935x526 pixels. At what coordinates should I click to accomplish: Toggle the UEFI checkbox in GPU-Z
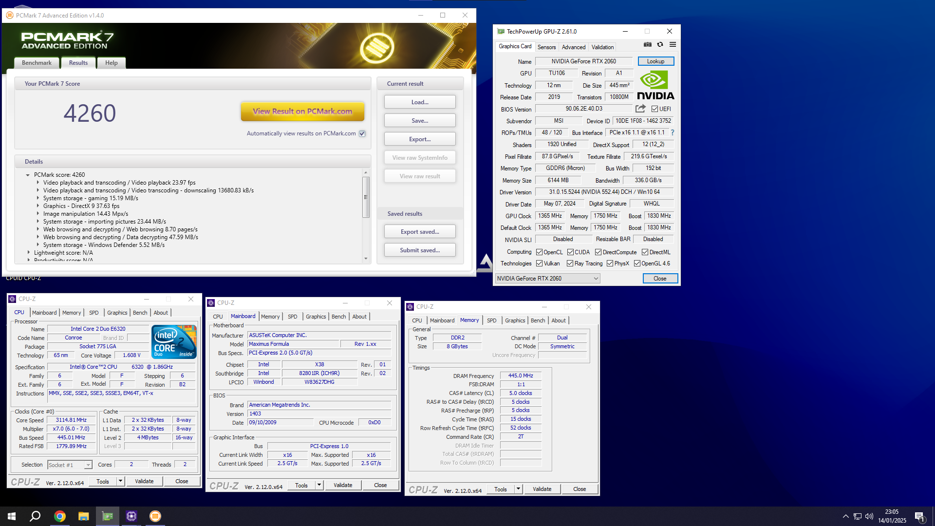click(654, 109)
